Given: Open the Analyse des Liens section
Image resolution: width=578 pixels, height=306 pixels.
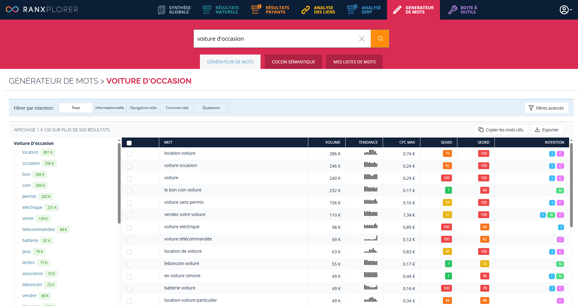Looking at the screenshot, I should coord(318,10).
